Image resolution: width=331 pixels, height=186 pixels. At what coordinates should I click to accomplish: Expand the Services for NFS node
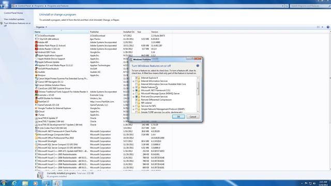pos(133,106)
